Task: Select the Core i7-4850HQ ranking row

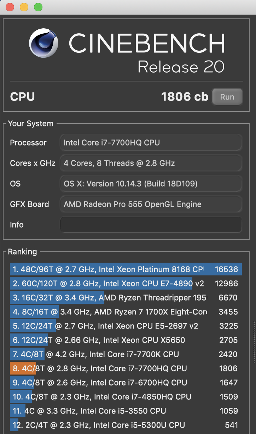Action: [x=126, y=397]
